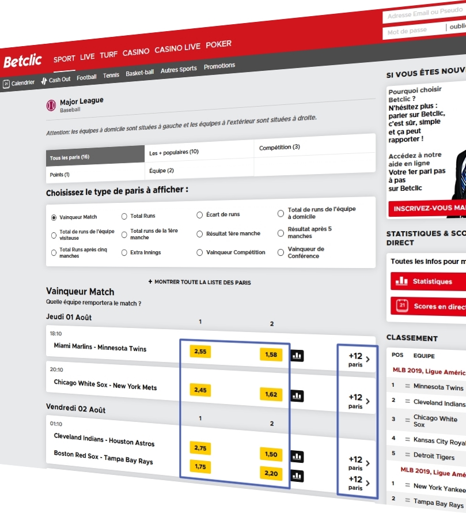The image size is (466, 513).
Task: Expand +12 paris for Boston Red Sox match
Action: 359,483
